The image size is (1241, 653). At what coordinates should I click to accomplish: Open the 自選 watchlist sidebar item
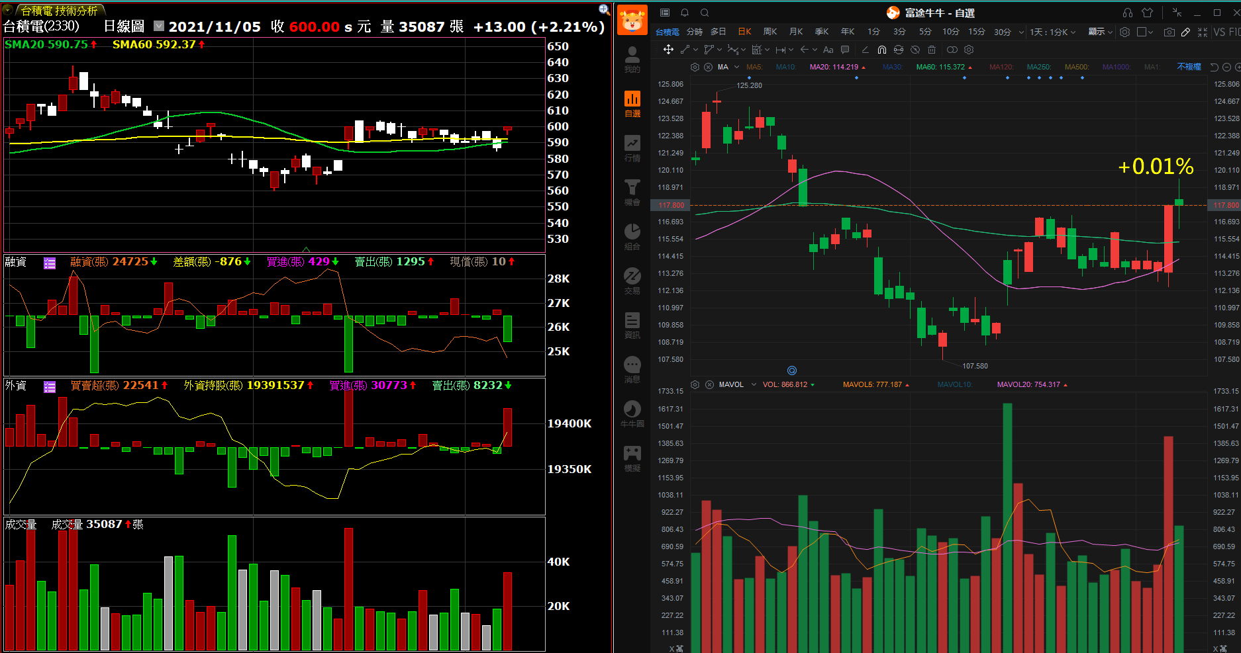coord(632,104)
